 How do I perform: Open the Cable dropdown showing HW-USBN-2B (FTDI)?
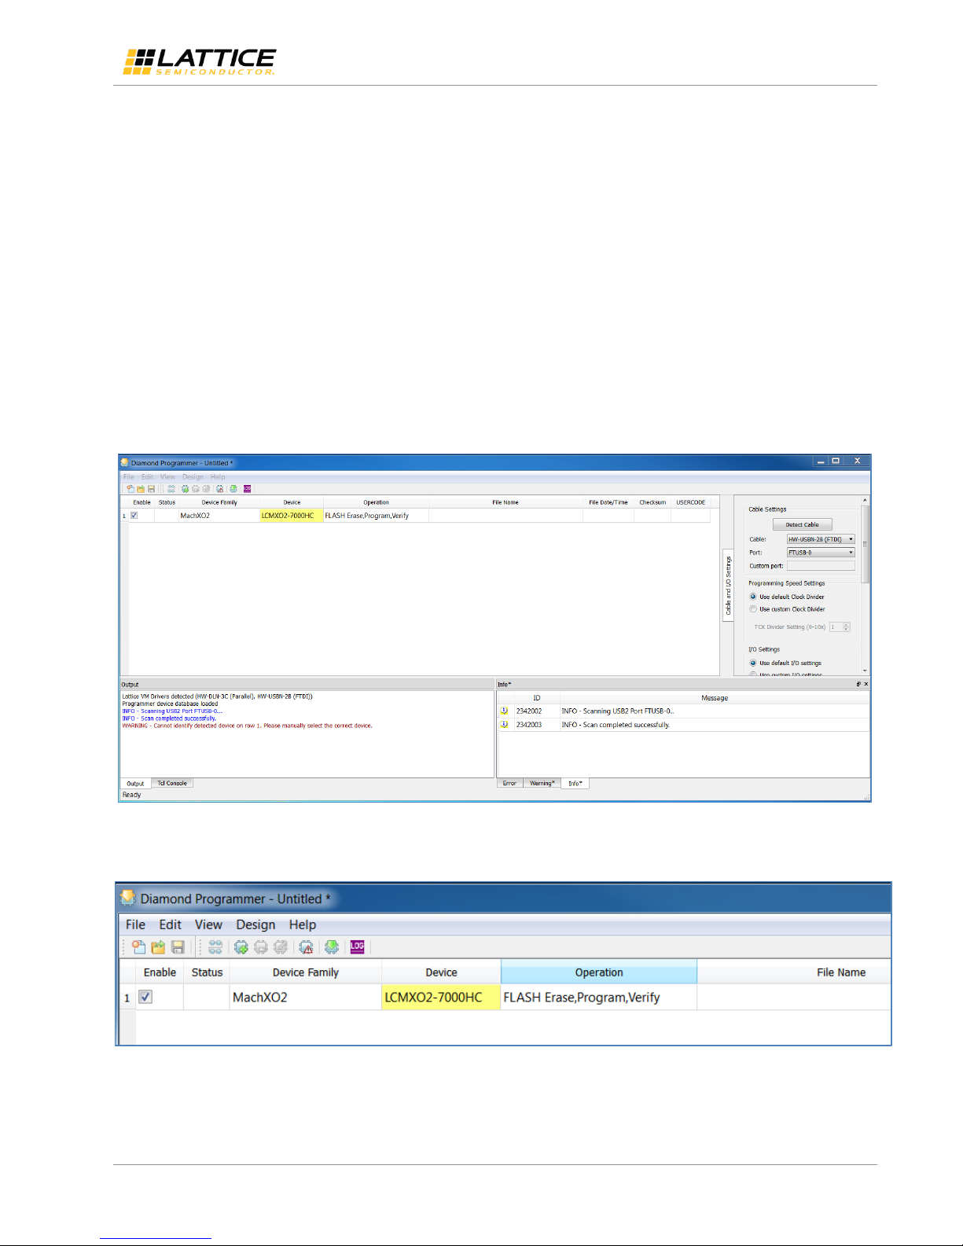[x=821, y=539]
